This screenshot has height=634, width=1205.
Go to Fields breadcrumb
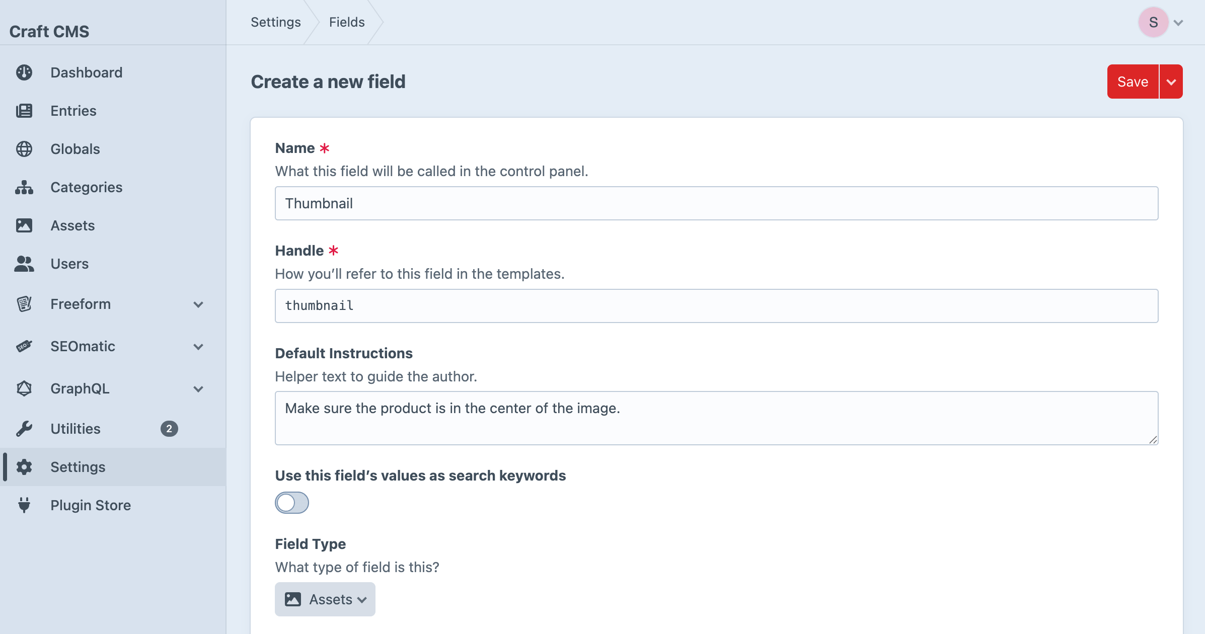click(347, 22)
